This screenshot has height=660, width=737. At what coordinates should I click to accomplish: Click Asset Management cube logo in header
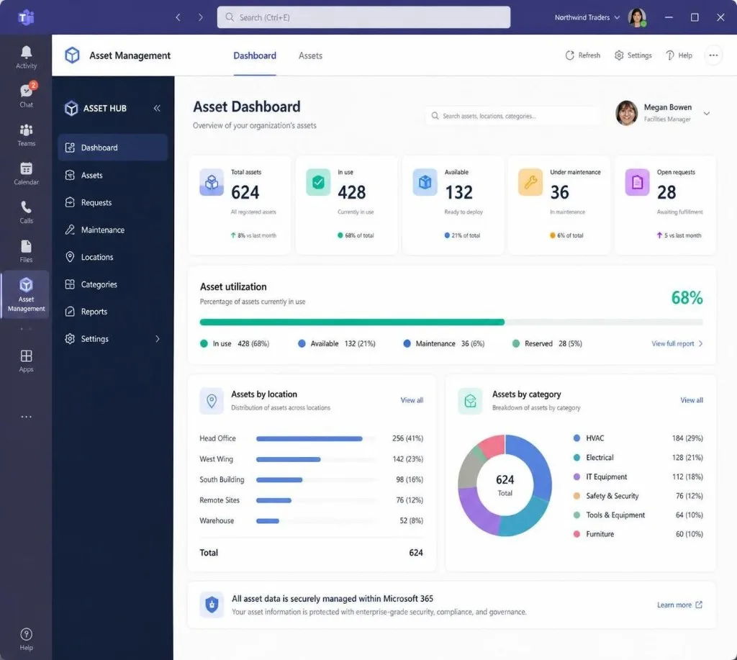click(72, 55)
